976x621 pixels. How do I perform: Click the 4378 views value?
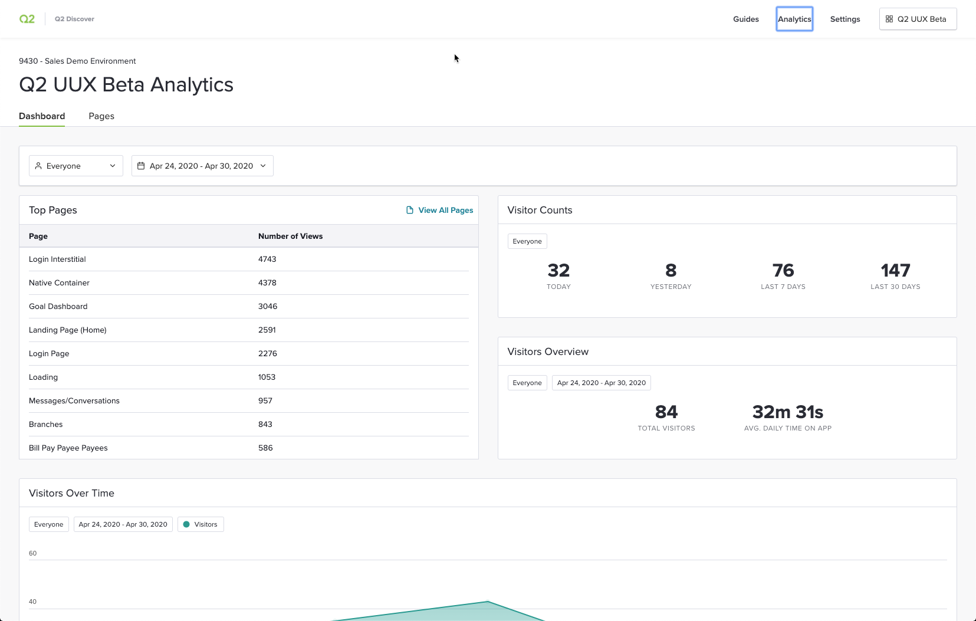267,283
